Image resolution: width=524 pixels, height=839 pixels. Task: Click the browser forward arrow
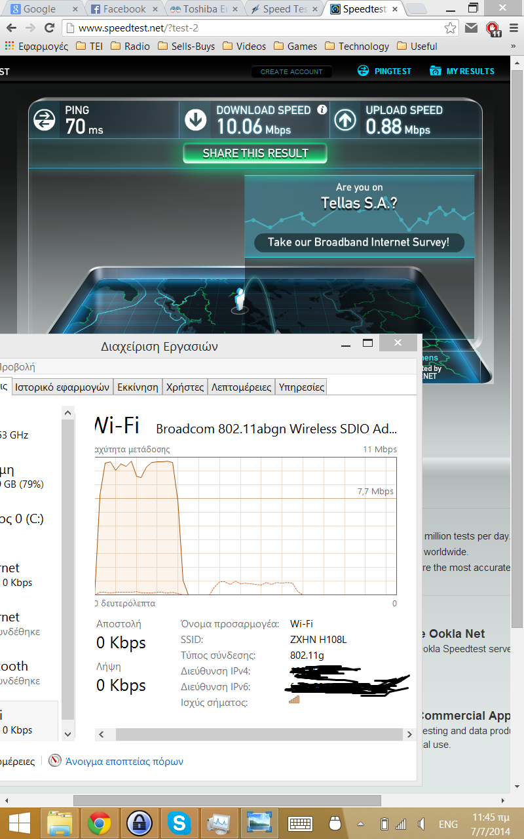[x=30, y=28]
